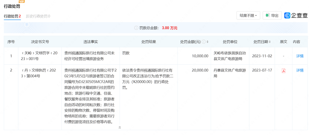Image resolution: width=309 pixels, height=135 pixels.
Task: Open the 结果不限 filter dropdown
Action: tap(248, 15)
